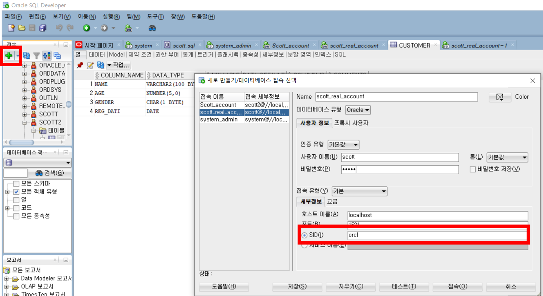The width and height of the screenshot is (543, 296).
Task: Click the database icon in object search panel
Action: click(9, 163)
